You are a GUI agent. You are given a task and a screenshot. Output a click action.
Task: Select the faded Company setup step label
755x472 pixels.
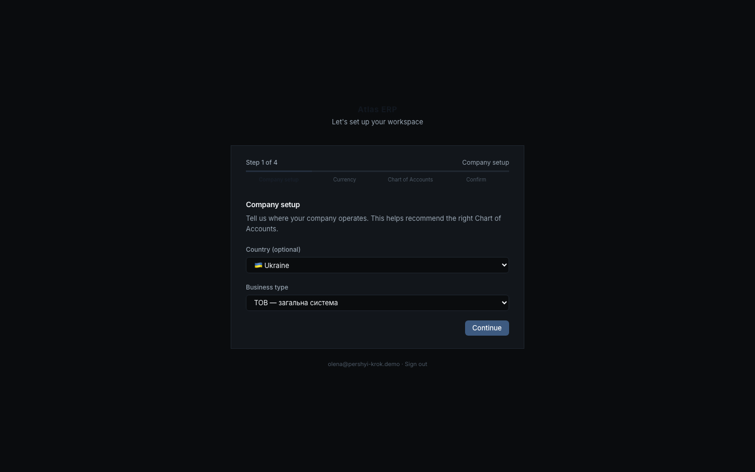279,179
